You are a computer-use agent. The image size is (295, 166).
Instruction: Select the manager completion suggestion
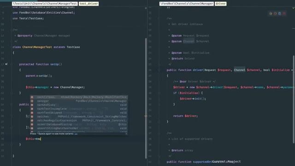(x=79, y=101)
